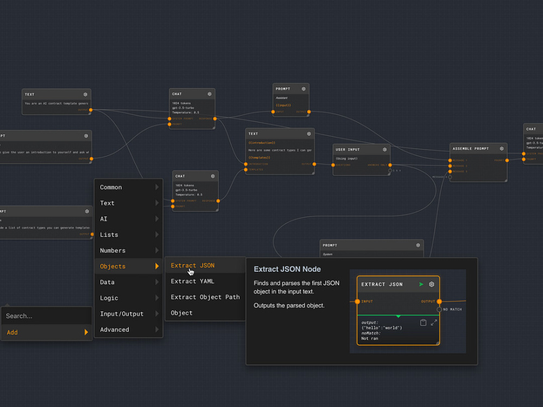Viewport: 543px width, 407px height.
Task: Open gear on the System PROMPT node
Action: [x=418, y=245]
